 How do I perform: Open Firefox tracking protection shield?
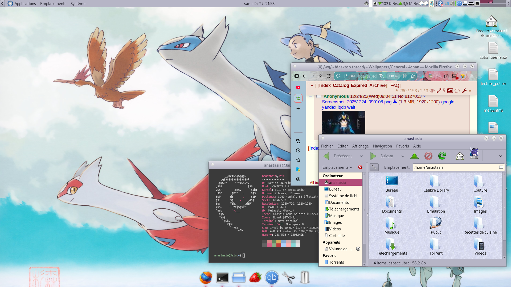338,76
